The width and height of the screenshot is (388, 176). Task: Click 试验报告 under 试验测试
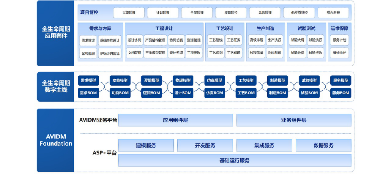click(x=316, y=53)
